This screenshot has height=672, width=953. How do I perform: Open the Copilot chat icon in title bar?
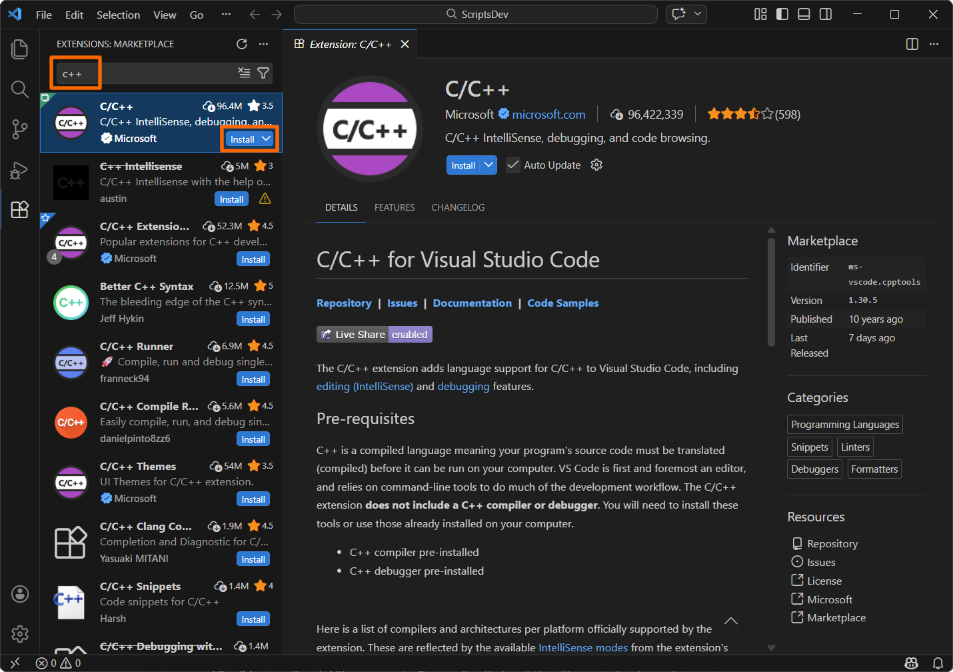679,14
